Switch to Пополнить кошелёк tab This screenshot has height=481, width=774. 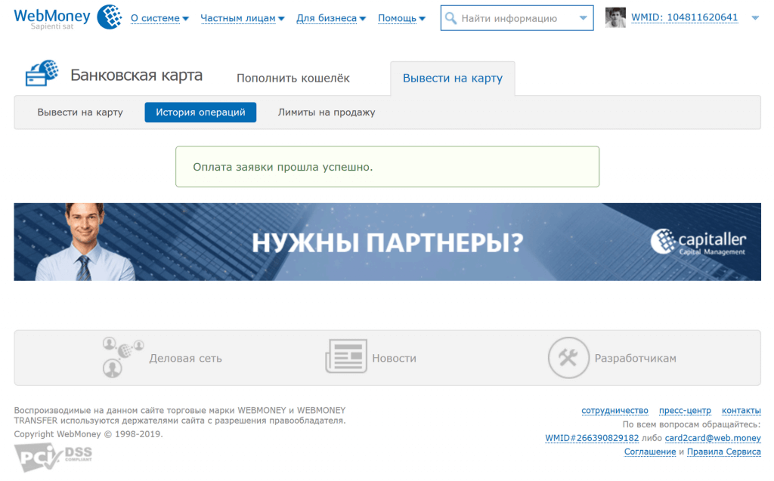coord(293,78)
